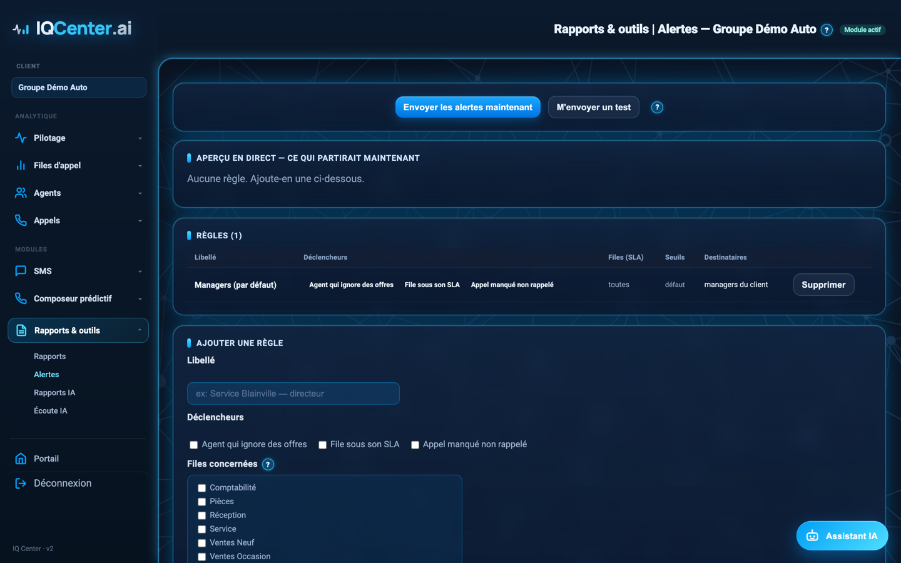Click the Appels phone icon

(x=21, y=220)
